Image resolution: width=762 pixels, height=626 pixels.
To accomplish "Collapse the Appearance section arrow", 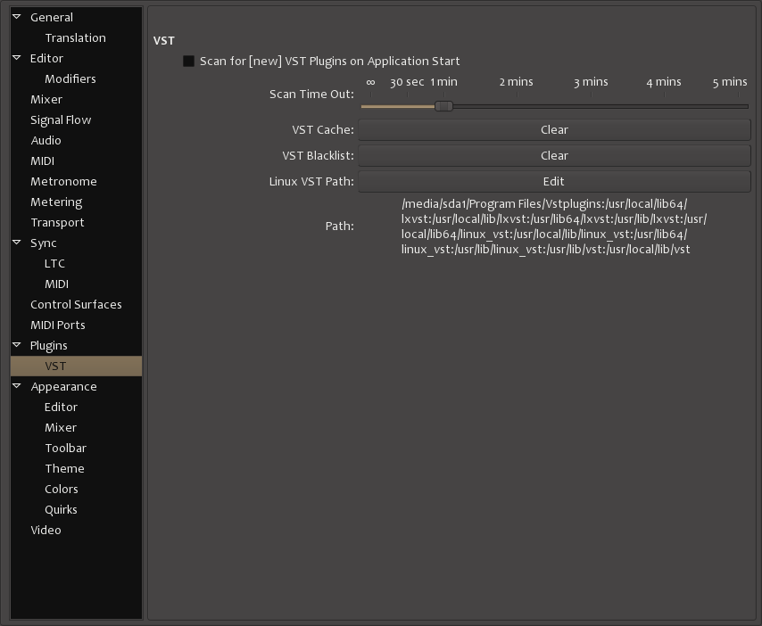I will pyautogui.click(x=17, y=386).
